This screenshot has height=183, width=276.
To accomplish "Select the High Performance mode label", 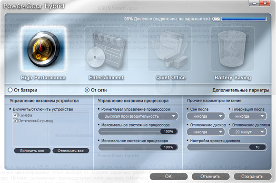I will point(43,78).
